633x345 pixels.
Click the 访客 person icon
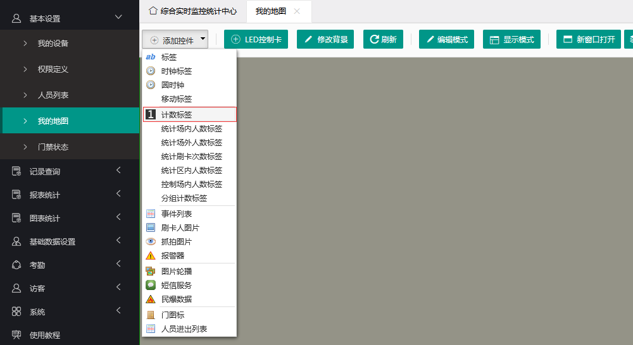pos(16,288)
